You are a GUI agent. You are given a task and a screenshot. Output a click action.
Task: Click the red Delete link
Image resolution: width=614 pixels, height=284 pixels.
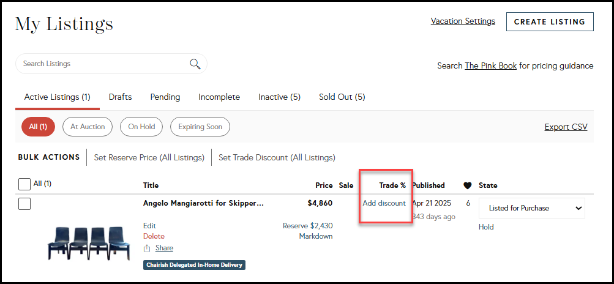(154, 236)
